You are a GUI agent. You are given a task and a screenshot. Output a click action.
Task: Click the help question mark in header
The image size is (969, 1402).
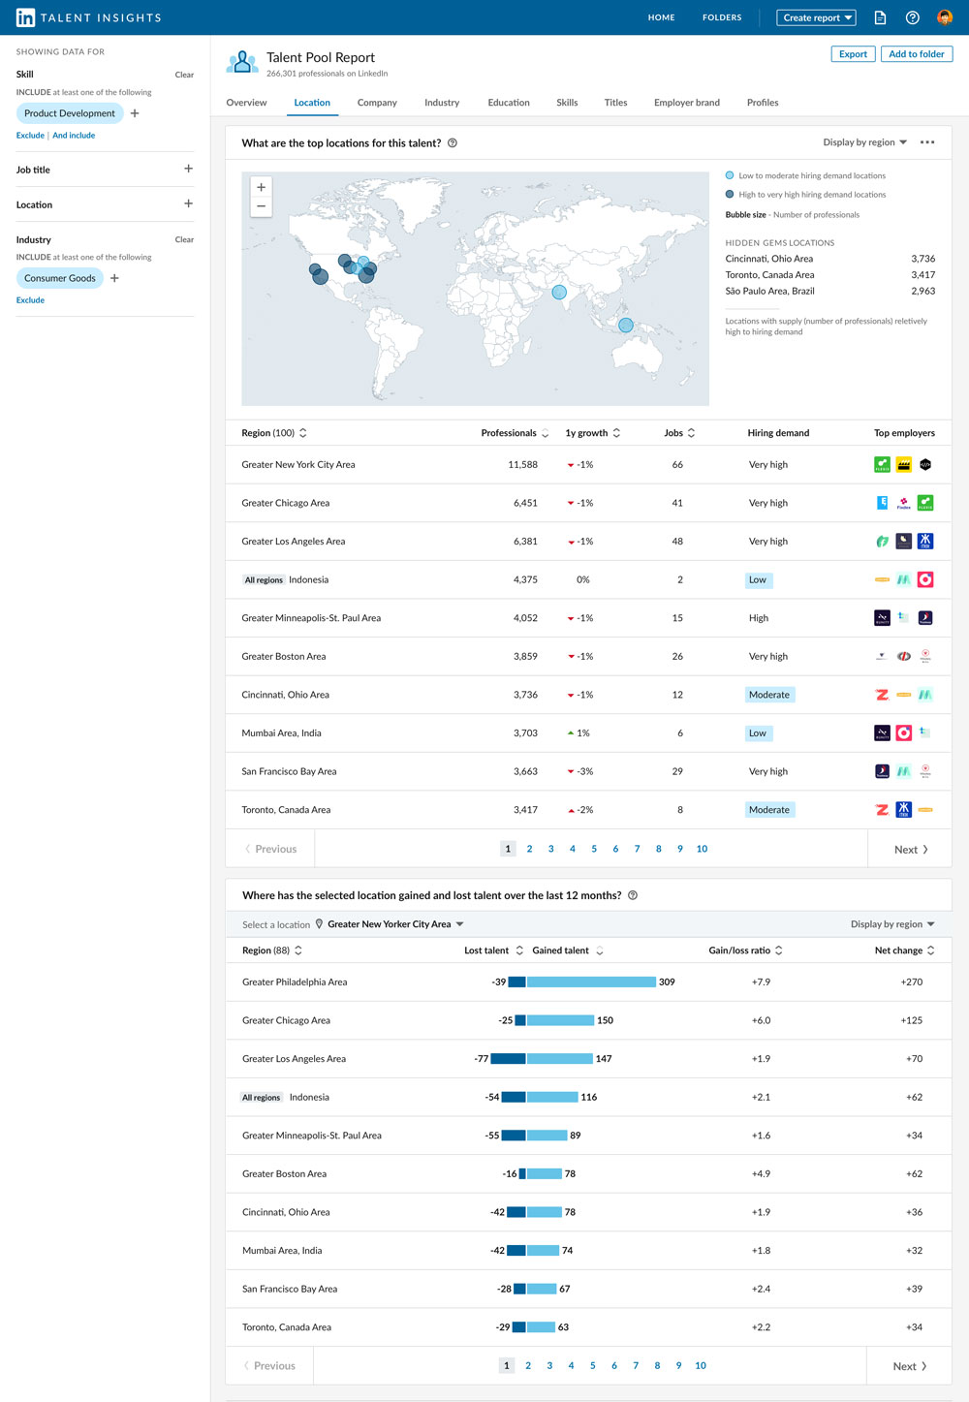(x=912, y=17)
